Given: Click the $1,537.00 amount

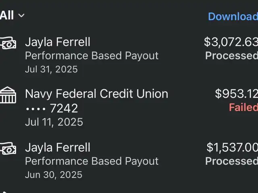Looking at the screenshot, I should pyautogui.click(x=232, y=148).
